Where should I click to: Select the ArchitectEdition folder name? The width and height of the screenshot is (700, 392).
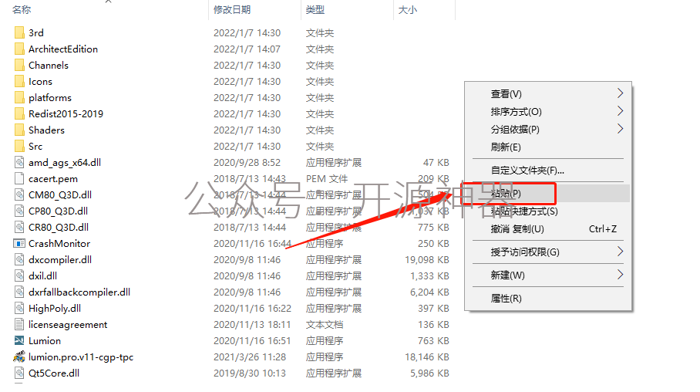63,49
